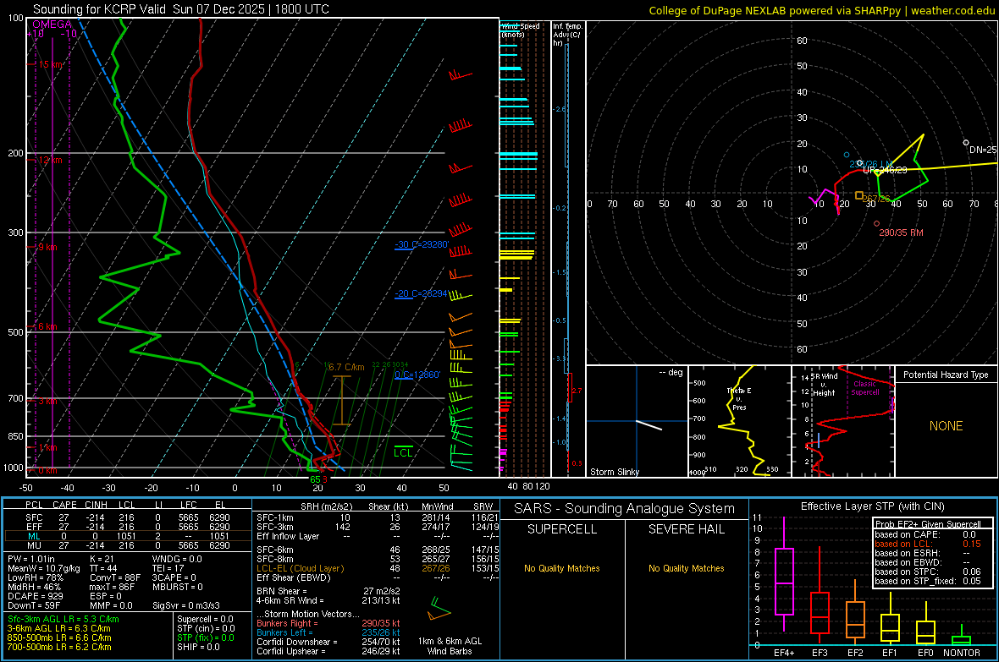Click the '850-500mb LR = 6.6 C/km' line
The image size is (999, 662).
point(59,637)
